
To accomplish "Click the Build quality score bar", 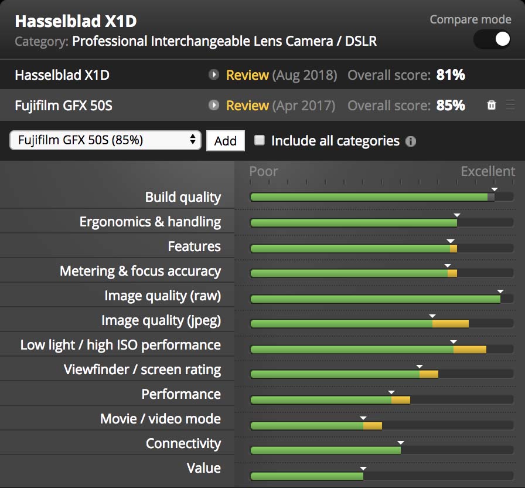I will coord(381,196).
